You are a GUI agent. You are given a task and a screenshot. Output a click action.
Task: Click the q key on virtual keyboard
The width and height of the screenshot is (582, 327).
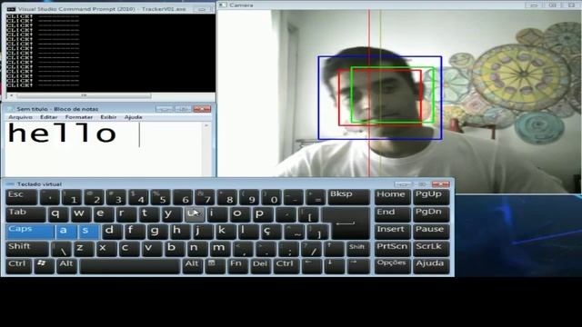coord(58,214)
